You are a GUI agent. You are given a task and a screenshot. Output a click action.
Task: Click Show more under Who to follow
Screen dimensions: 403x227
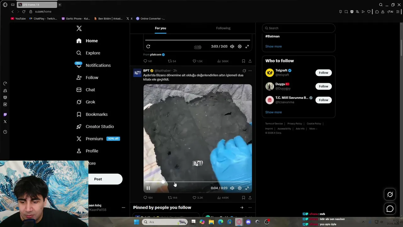click(x=273, y=112)
